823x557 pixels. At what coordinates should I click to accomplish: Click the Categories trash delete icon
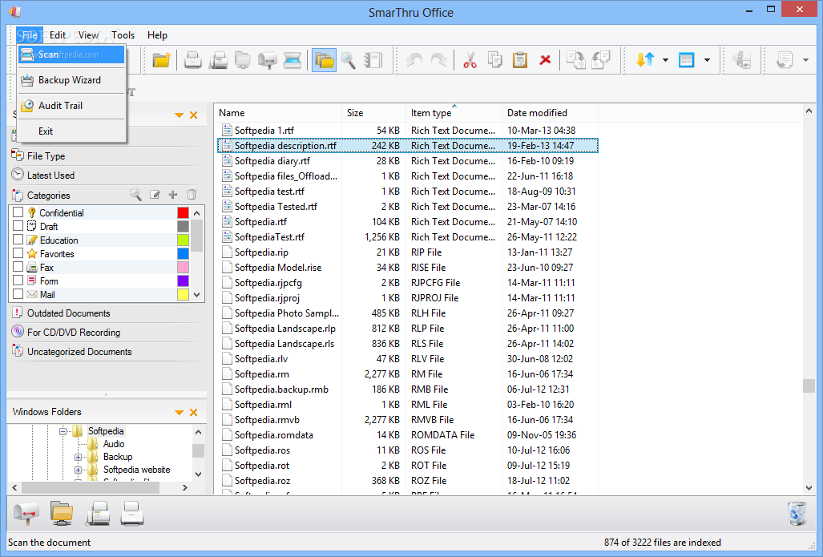point(192,195)
